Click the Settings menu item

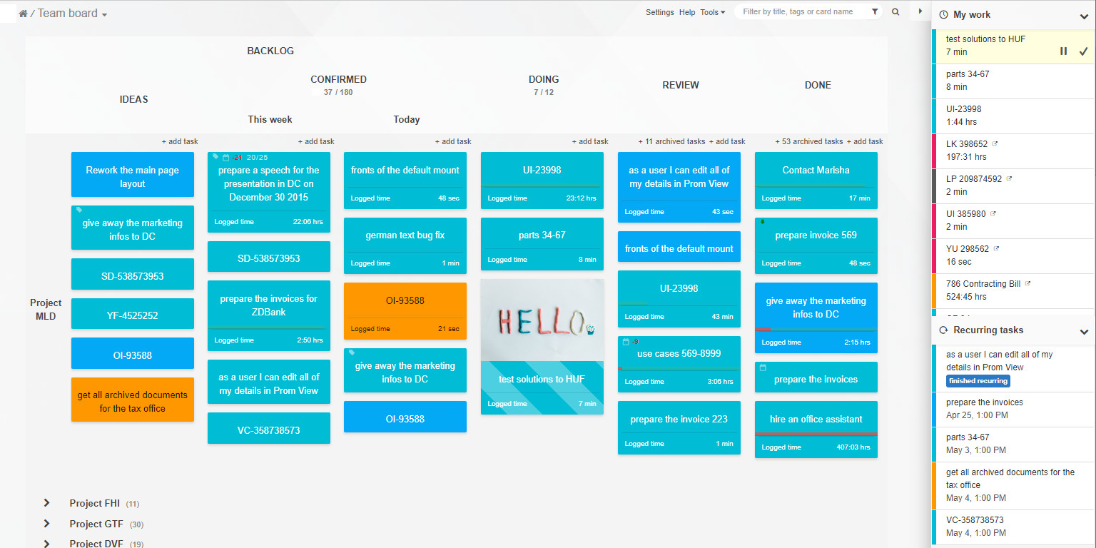pos(659,12)
